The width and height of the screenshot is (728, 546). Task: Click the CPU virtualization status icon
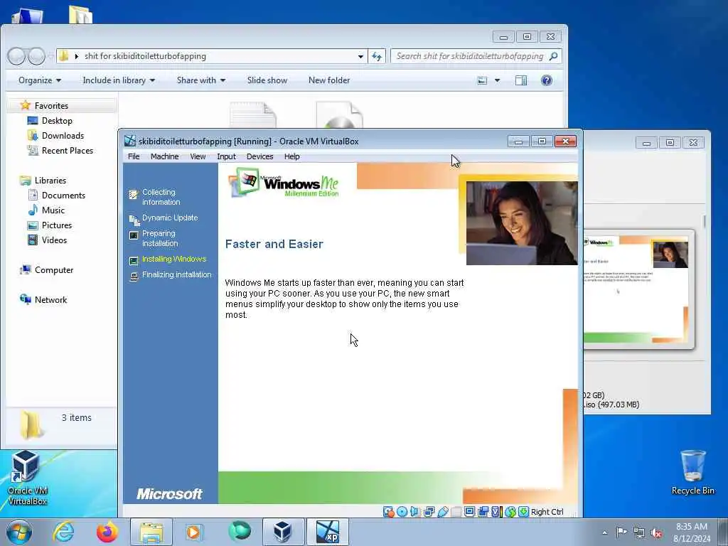pyautogui.click(x=496, y=512)
